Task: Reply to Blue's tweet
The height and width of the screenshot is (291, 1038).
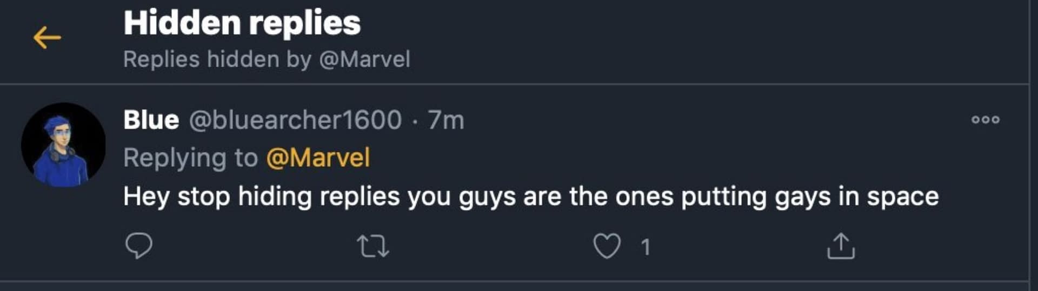Action: (x=138, y=246)
